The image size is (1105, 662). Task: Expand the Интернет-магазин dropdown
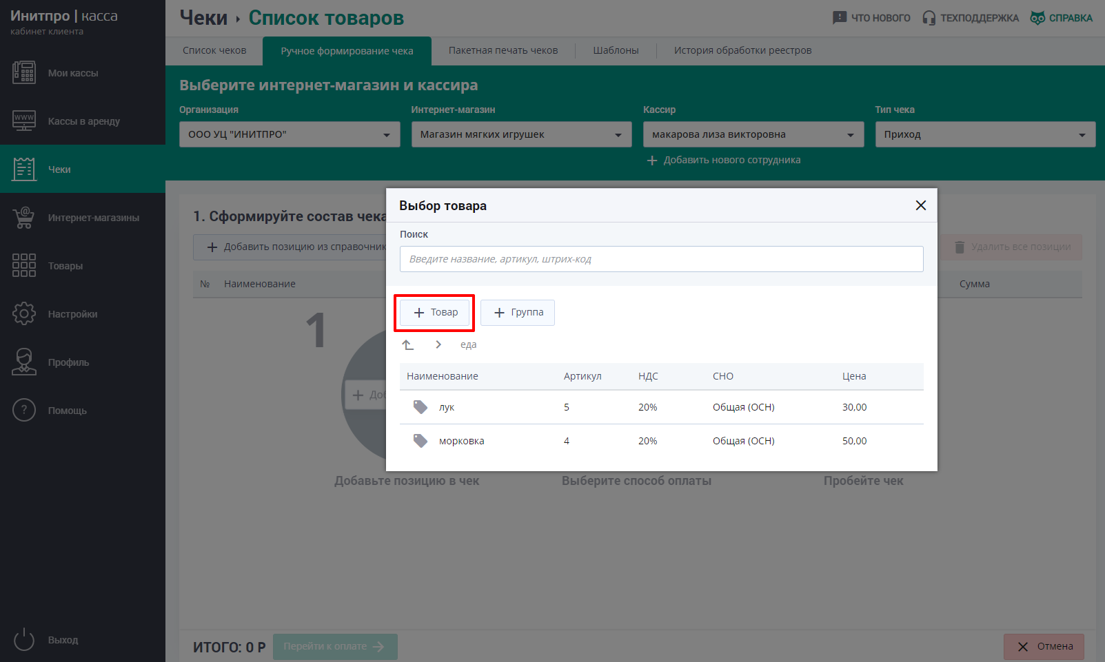click(x=521, y=134)
